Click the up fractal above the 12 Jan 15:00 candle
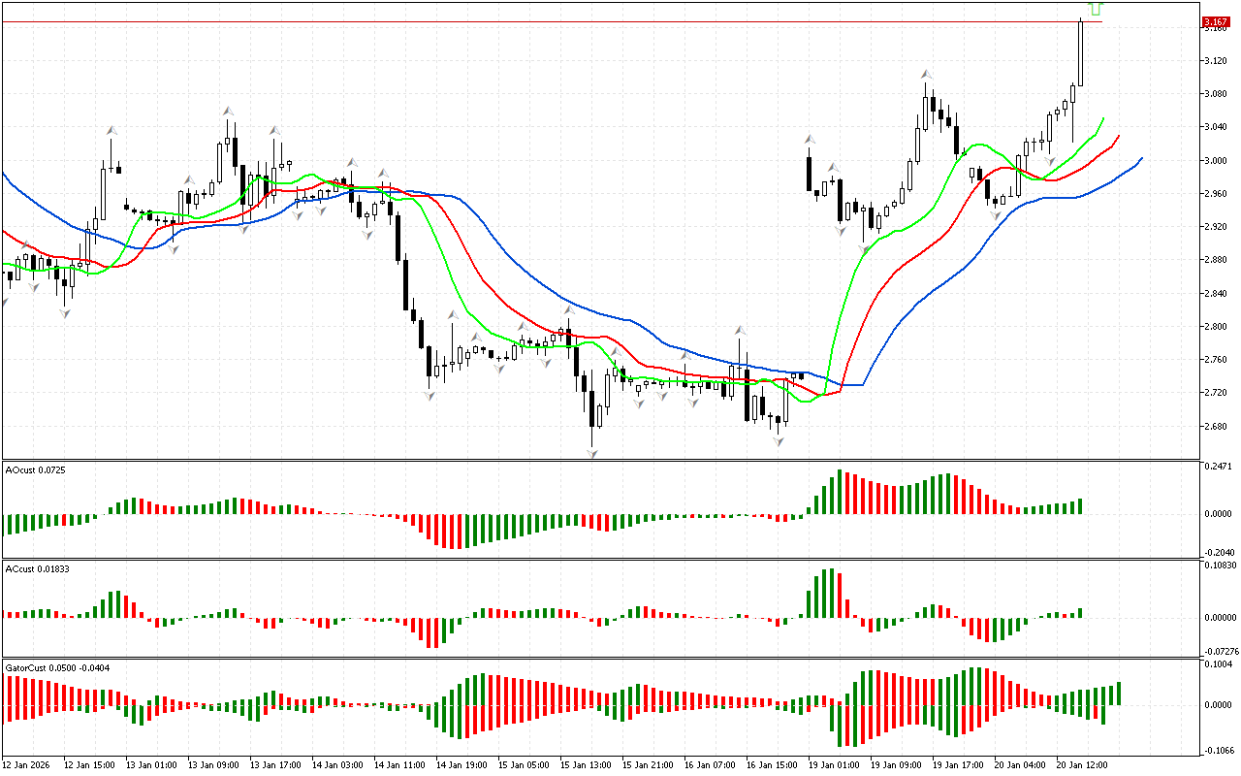 pos(112,129)
